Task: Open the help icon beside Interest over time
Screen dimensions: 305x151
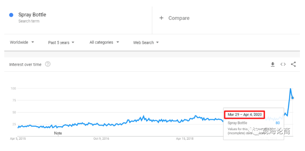Action: point(47,64)
